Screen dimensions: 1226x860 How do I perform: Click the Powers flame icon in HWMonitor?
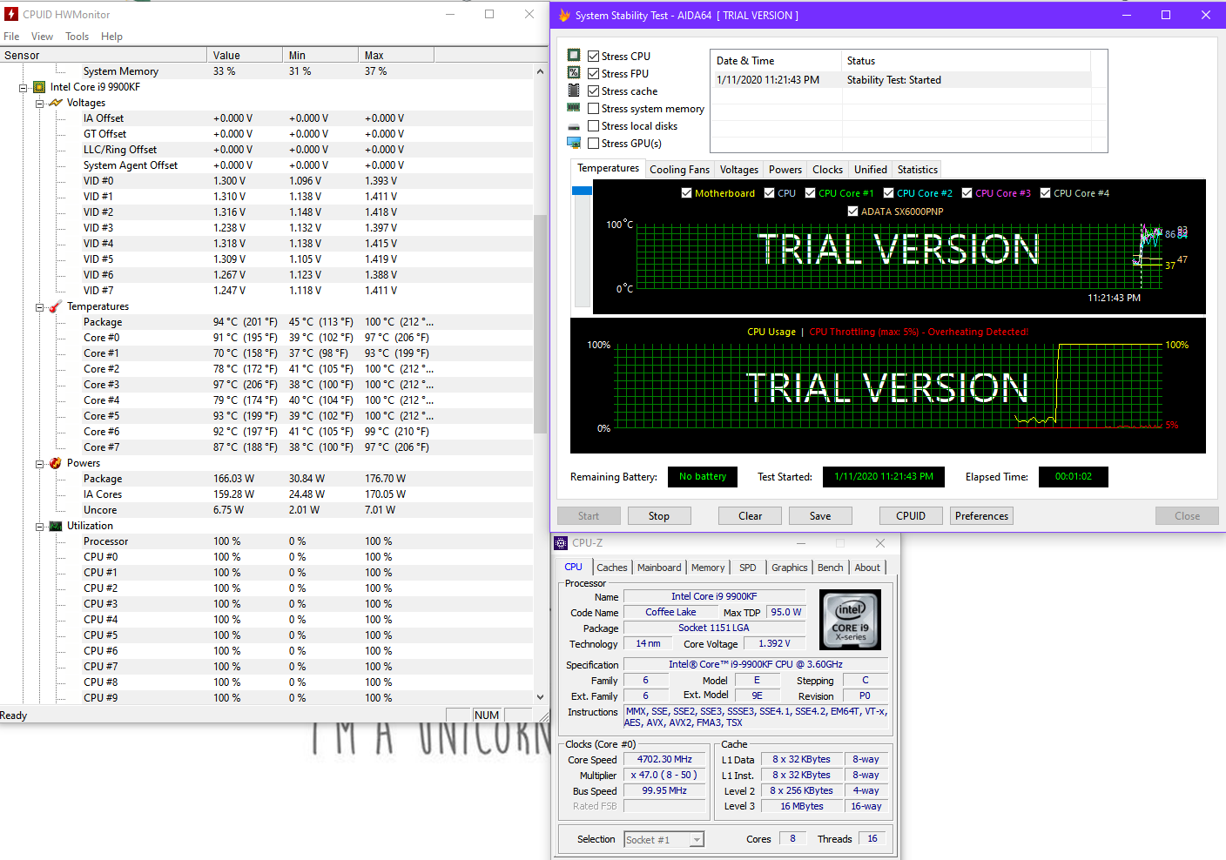point(56,463)
